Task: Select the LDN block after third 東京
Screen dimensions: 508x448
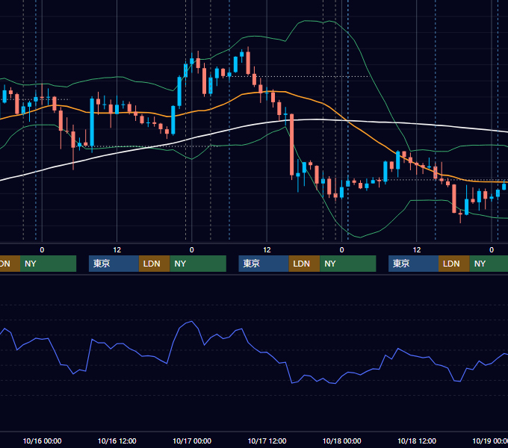Action: coord(454,264)
